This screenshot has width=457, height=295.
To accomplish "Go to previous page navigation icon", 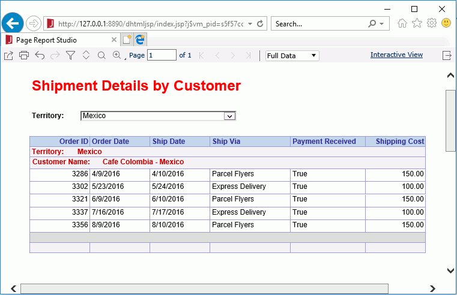I will [x=217, y=55].
